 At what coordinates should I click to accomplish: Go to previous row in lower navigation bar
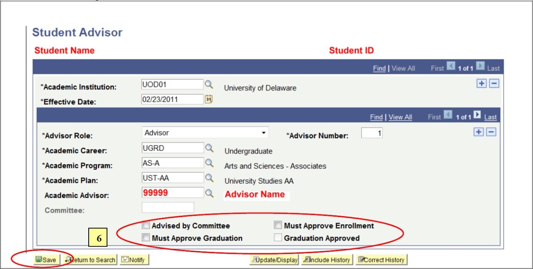click(448, 115)
